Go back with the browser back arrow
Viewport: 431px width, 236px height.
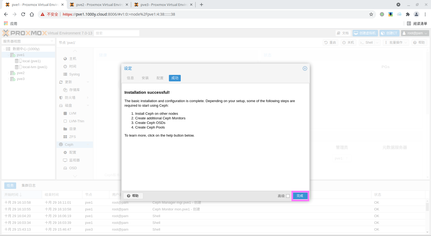6,14
